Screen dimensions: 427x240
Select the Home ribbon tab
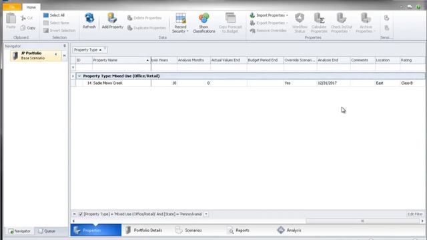31,7
